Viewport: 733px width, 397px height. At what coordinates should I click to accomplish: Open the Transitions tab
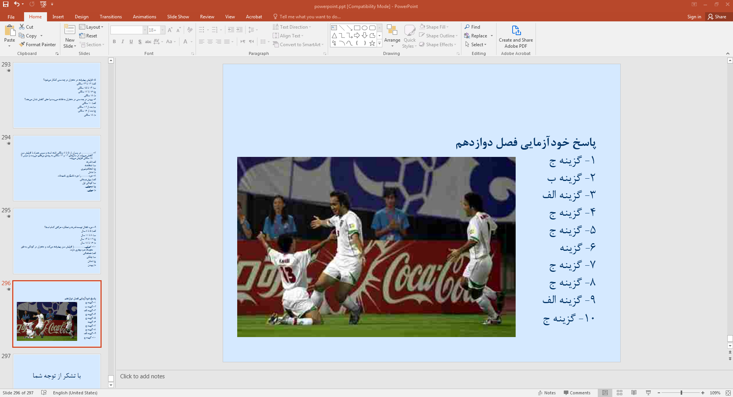click(x=111, y=17)
